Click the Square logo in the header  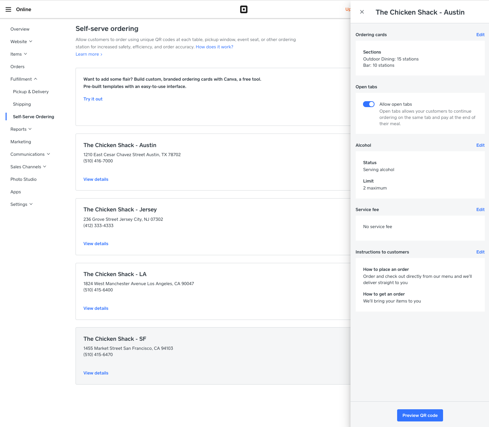pos(244,9)
